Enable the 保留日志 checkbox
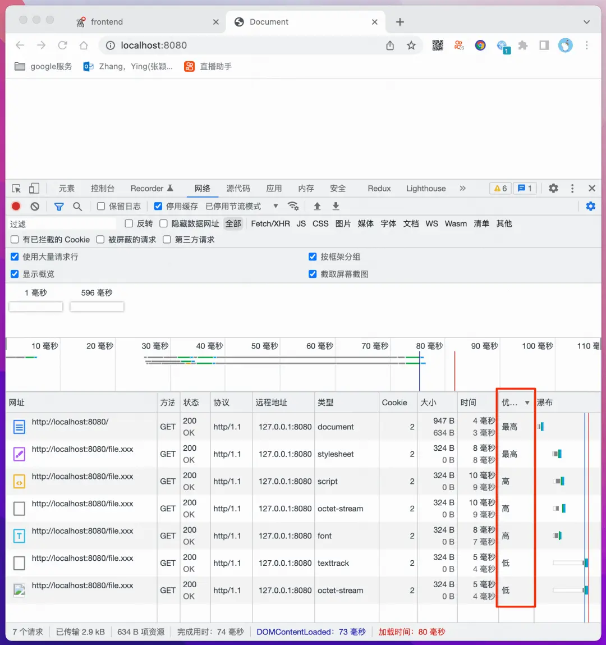 point(101,206)
